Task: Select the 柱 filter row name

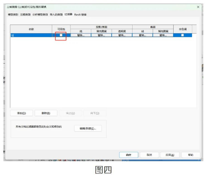Action: point(31,35)
